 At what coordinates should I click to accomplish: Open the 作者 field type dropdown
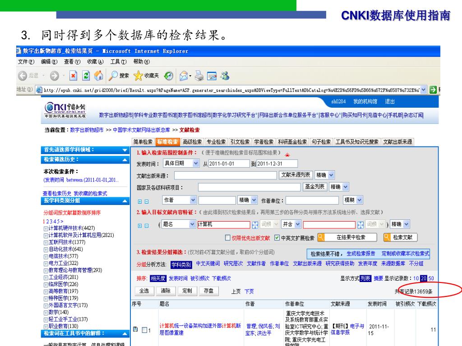click(193, 200)
